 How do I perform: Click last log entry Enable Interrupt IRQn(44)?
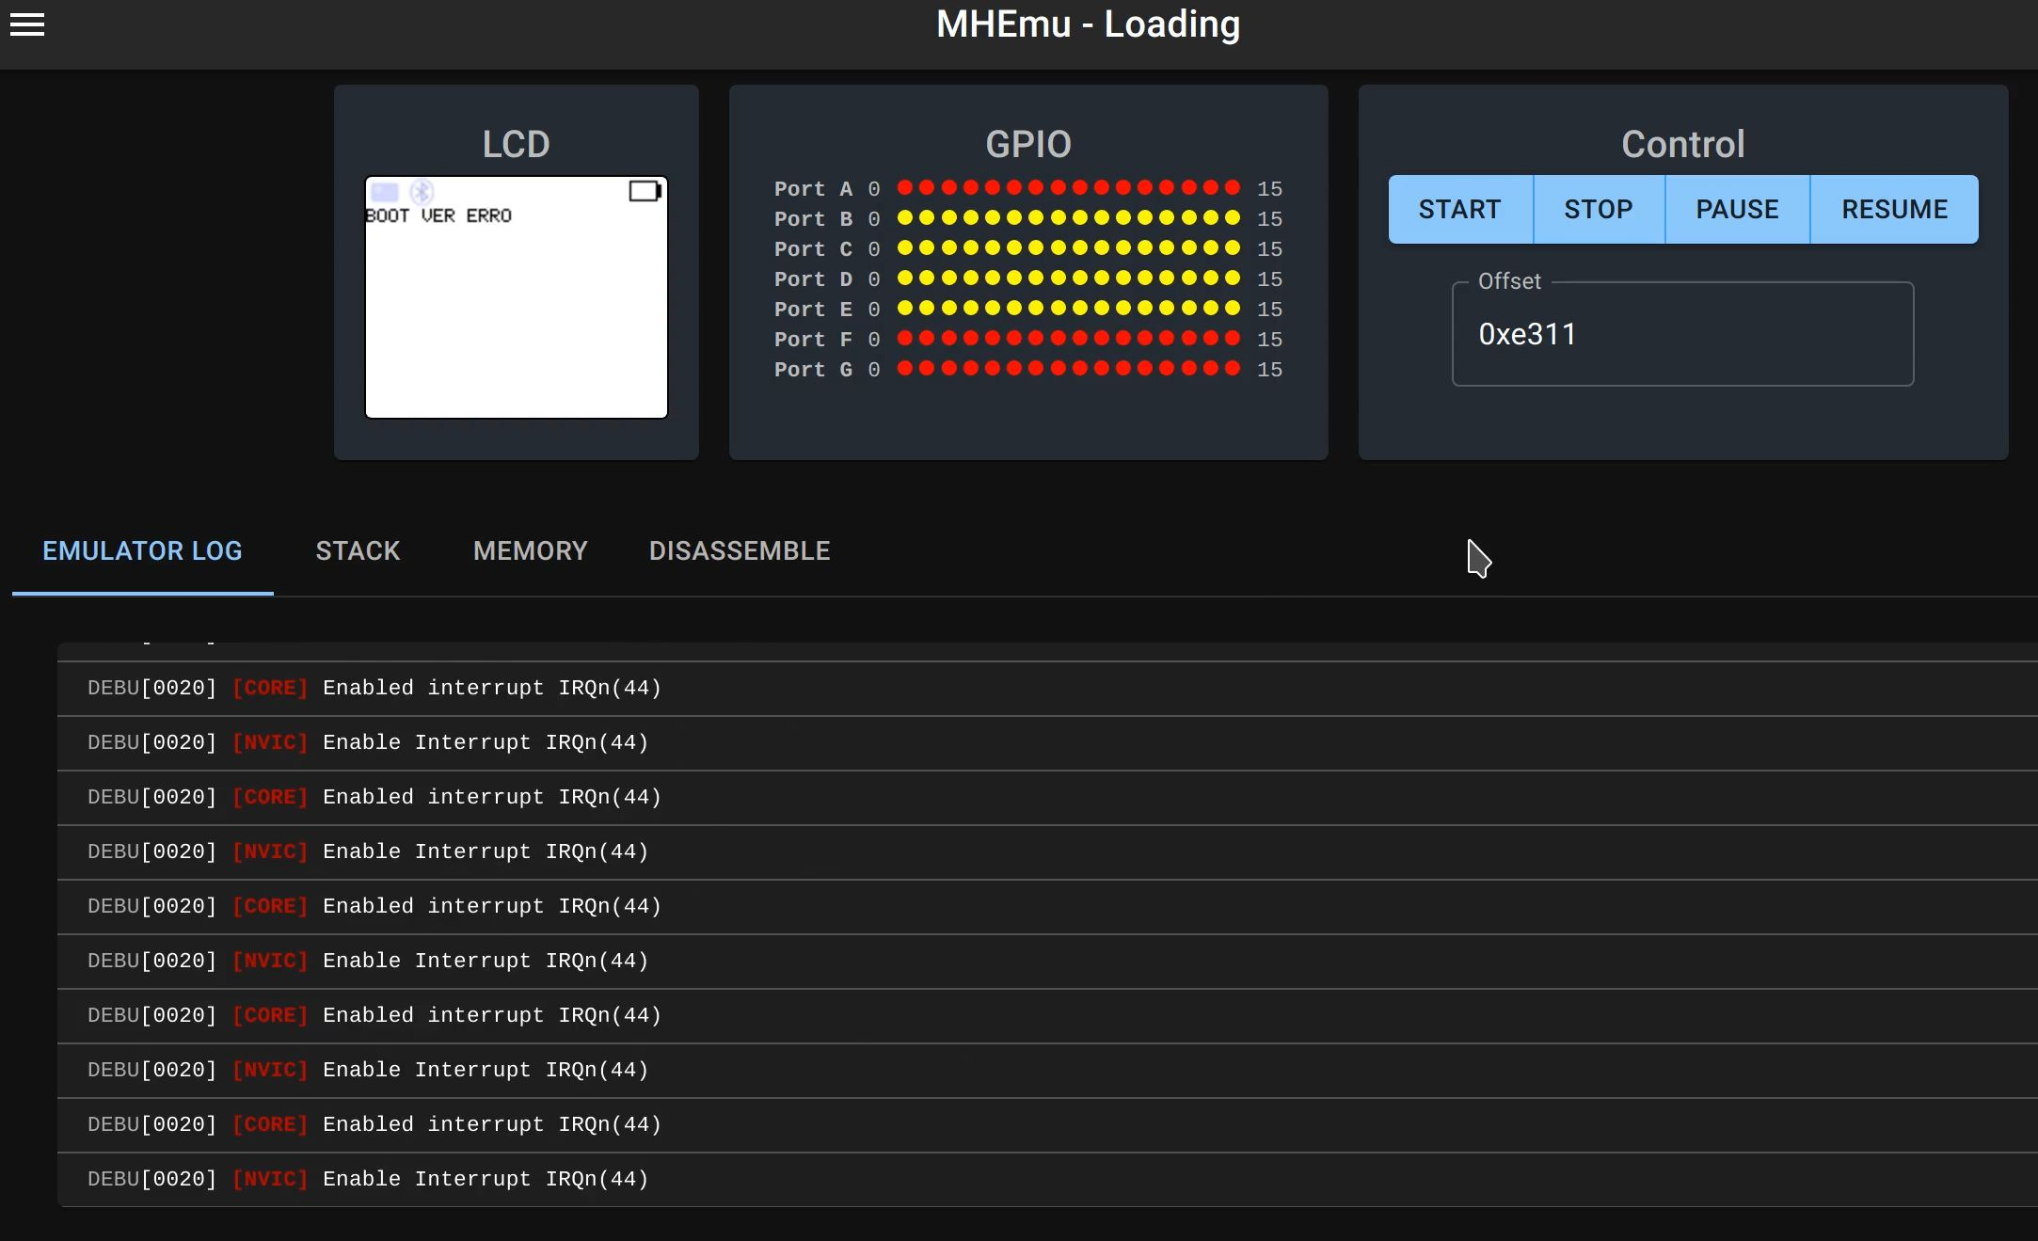pyautogui.click(x=486, y=1179)
